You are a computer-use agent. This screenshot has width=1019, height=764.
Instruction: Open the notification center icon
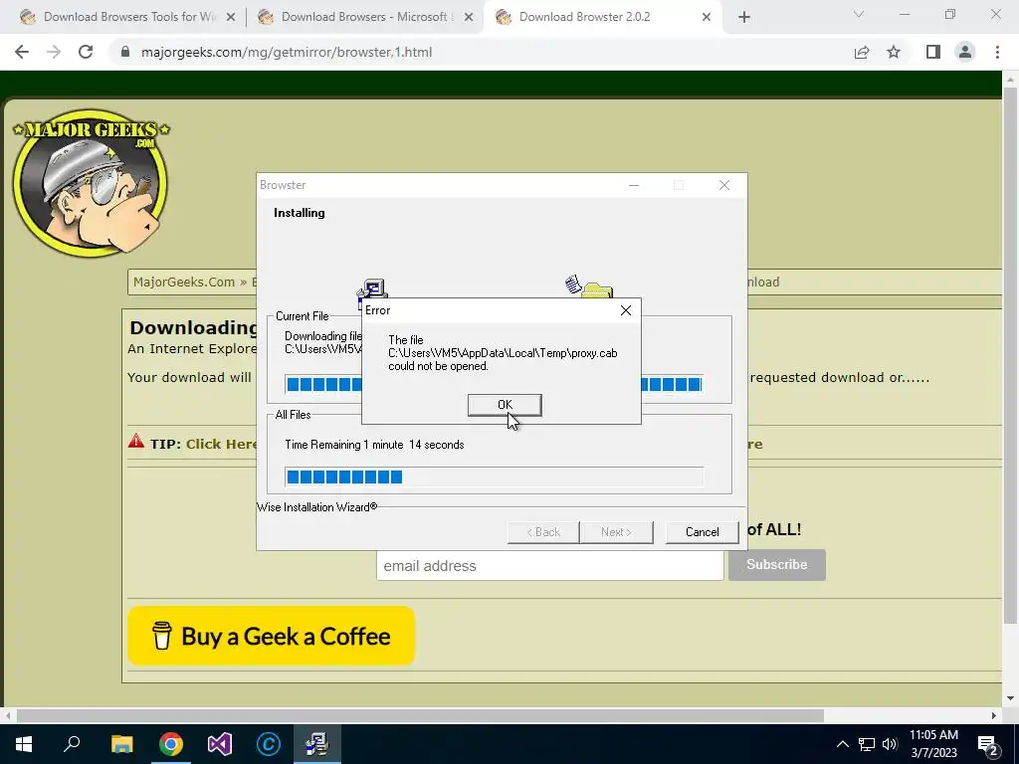point(987,744)
